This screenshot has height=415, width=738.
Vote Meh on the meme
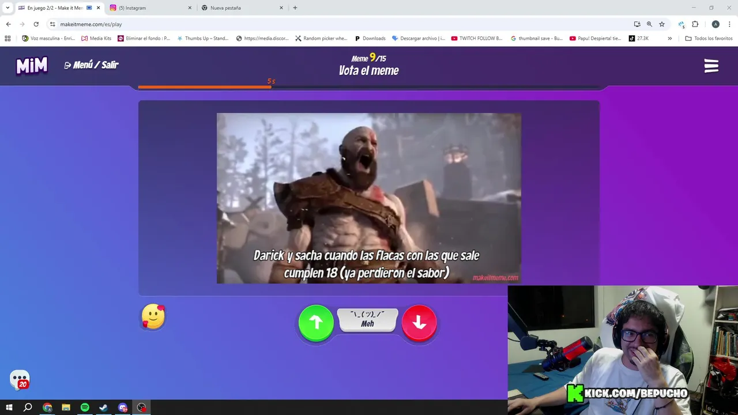[368, 320]
